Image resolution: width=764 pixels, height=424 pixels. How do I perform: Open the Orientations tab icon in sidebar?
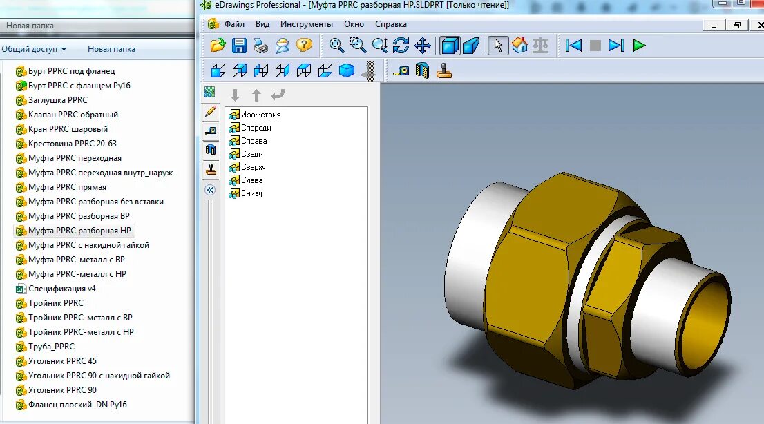coord(209,92)
